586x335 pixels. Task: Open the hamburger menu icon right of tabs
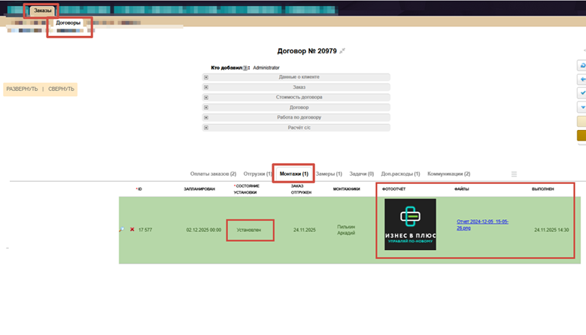(515, 174)
